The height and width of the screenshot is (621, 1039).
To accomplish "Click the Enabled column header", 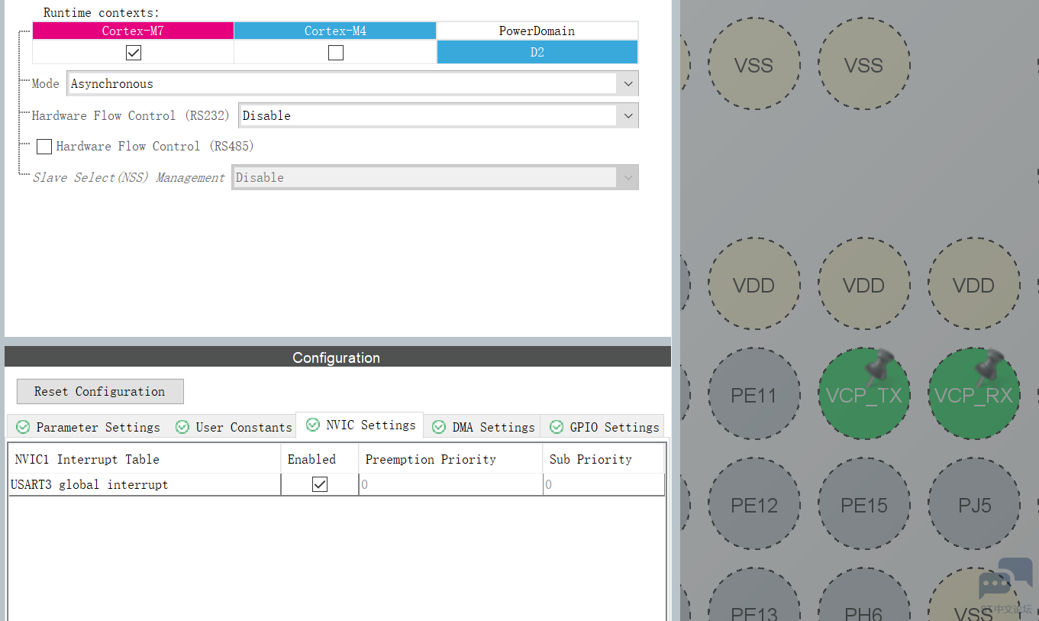I will tap(320, 459).
